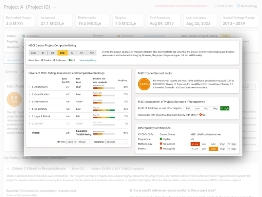Image resolution: width=262 pixels, height=197 pixels.
Task: Select the A rating cell
Action: coord(72,53)
